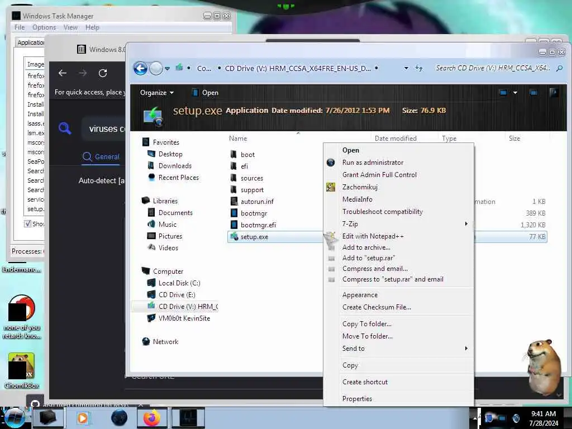Choose Add to "setup.rar"
This screenshot has width=572, height=429.
pyautogui.click(x=398, y=258)
